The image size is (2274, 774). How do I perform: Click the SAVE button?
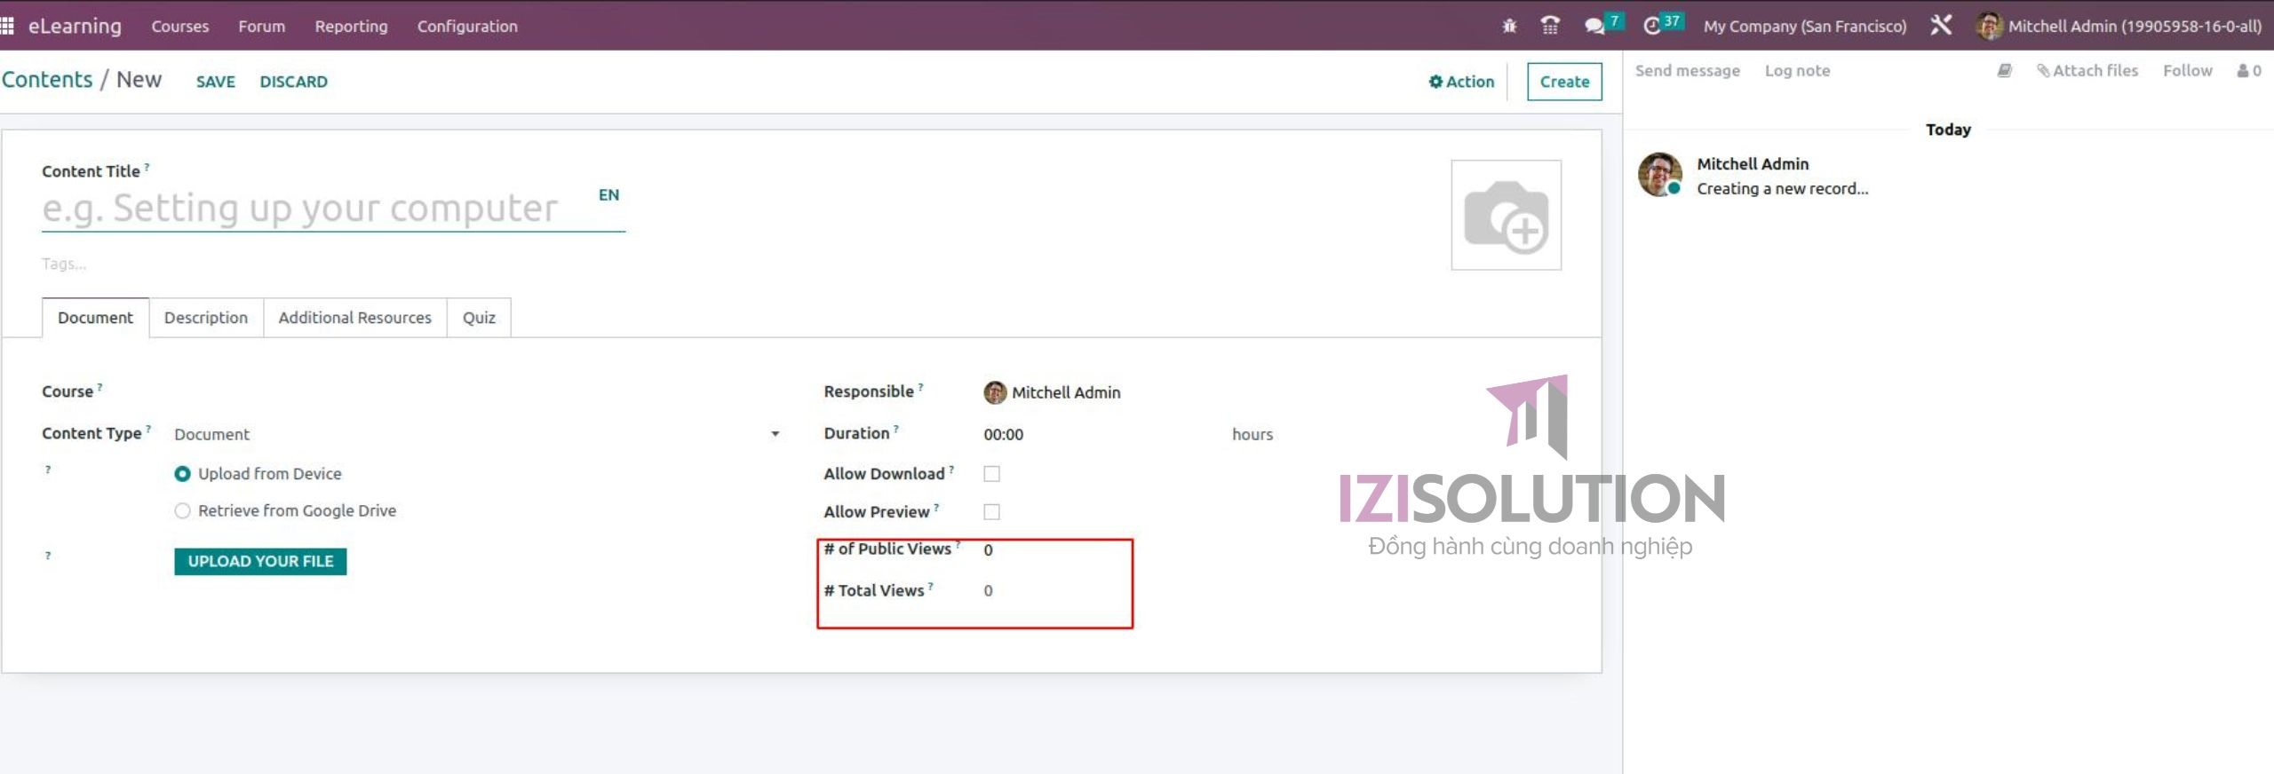point(215,82)
